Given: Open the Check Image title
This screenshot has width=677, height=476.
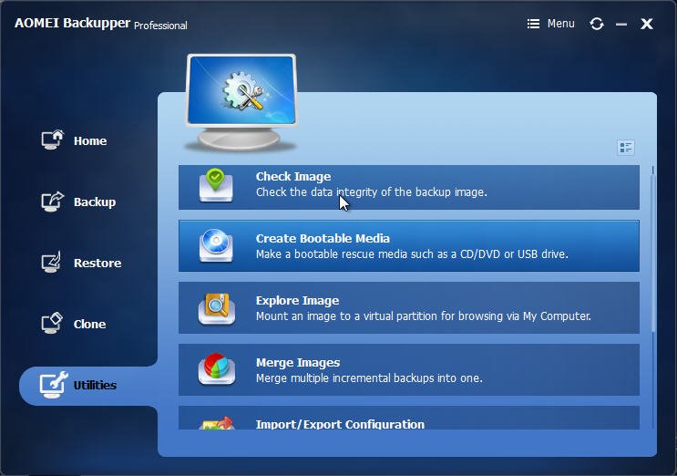Looking at the screenshot, I should point(293,177).
